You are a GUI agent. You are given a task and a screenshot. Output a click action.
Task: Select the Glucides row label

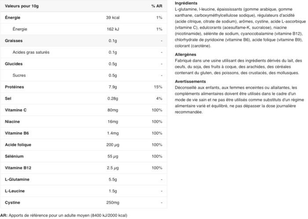click(x=14, y=64)
